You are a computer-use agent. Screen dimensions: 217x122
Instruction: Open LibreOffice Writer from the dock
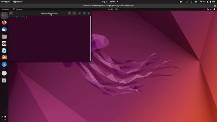pos(4,50)
